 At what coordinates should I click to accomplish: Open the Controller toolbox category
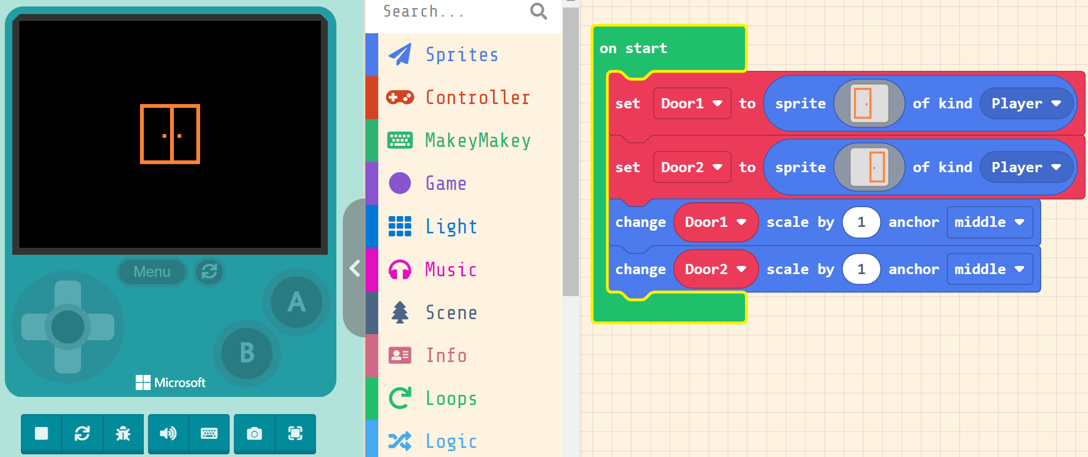tap(477, 98)
